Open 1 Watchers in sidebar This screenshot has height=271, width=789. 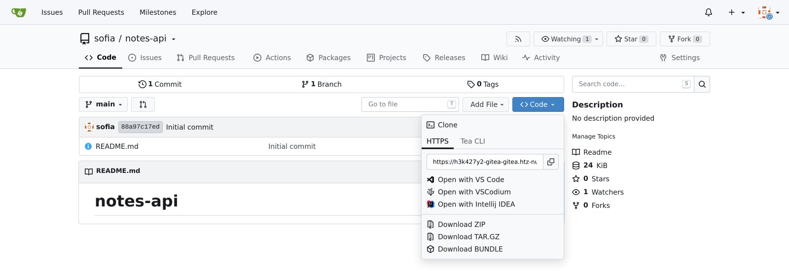pyautogui.click(x=598, y=192)
